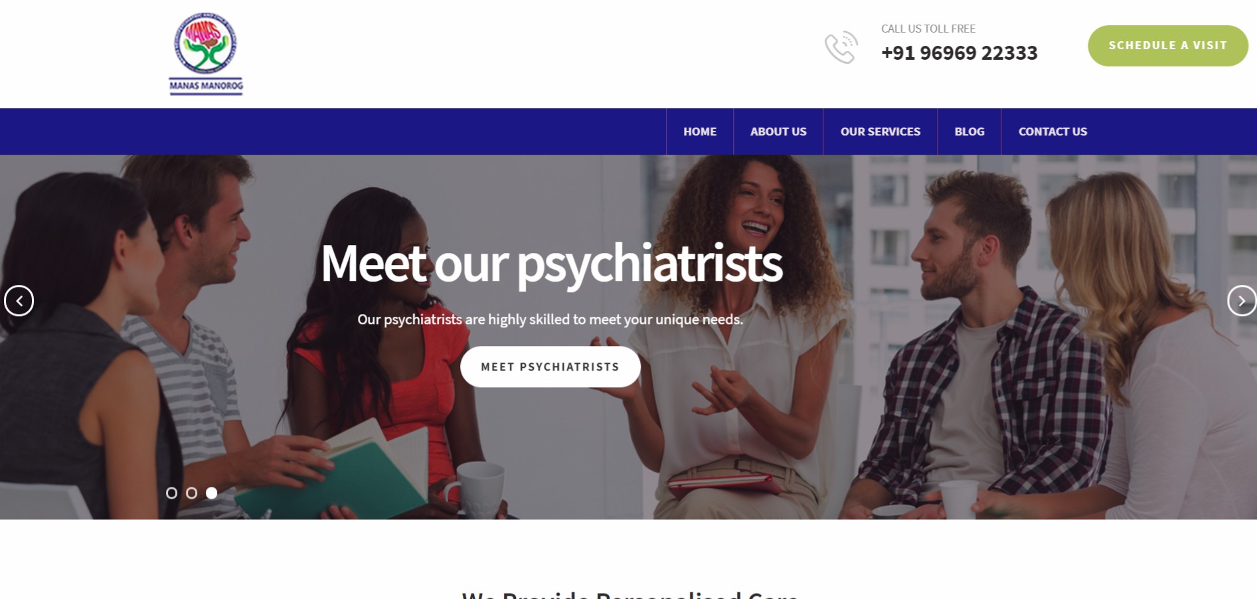Expand the Our Services menu
Viewport: 1257px width, 599px height.
click(880, 131)
